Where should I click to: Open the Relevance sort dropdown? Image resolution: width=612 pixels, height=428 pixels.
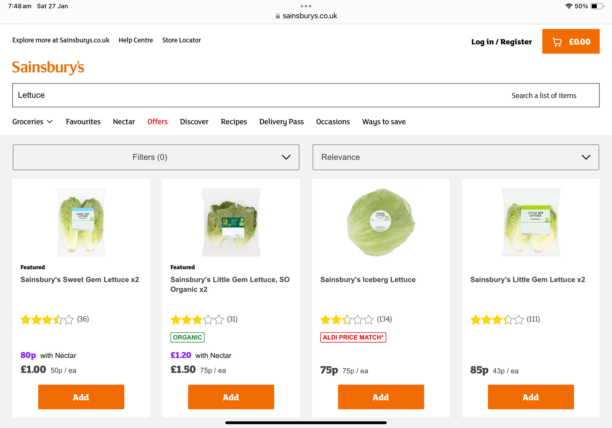coord(456,157)
